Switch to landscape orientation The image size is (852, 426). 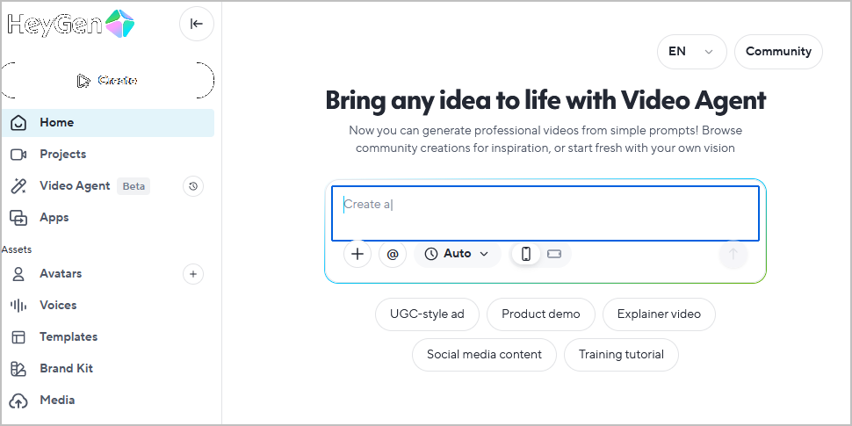tap(554, 254)
